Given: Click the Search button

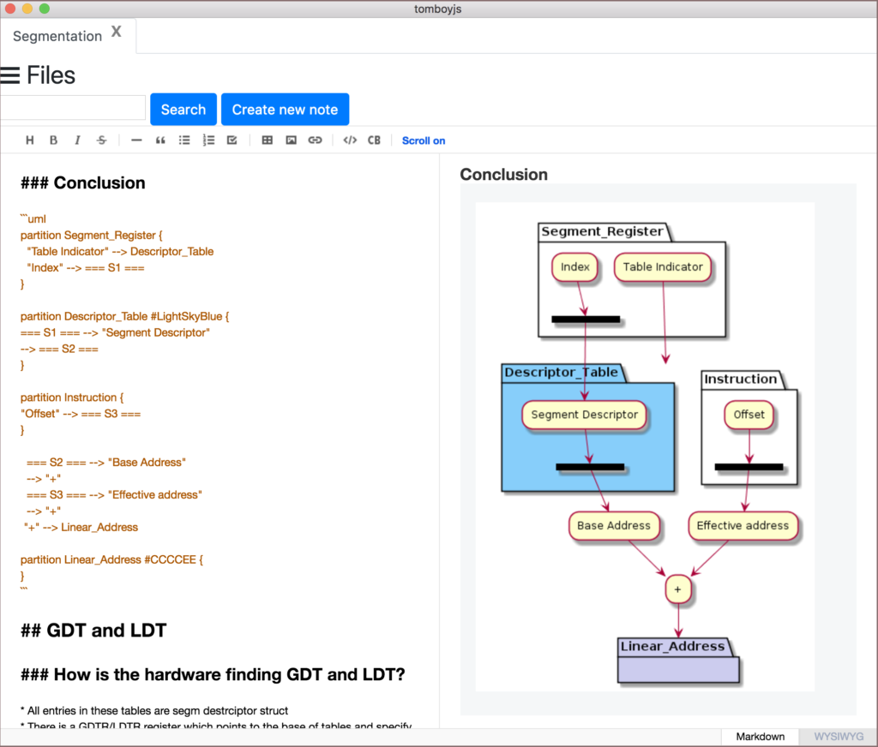Looking at the screenshot, I should [x=183, y=110].
